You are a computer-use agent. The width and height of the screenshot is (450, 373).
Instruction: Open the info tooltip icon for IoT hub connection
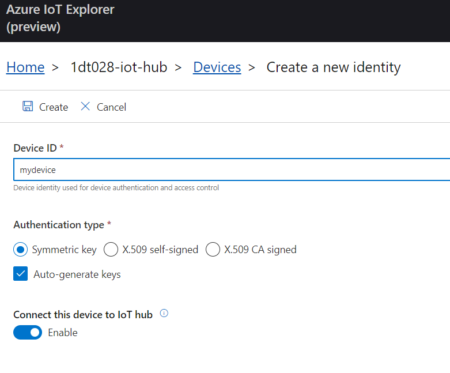pyautogui.click(x=164, y=314)
